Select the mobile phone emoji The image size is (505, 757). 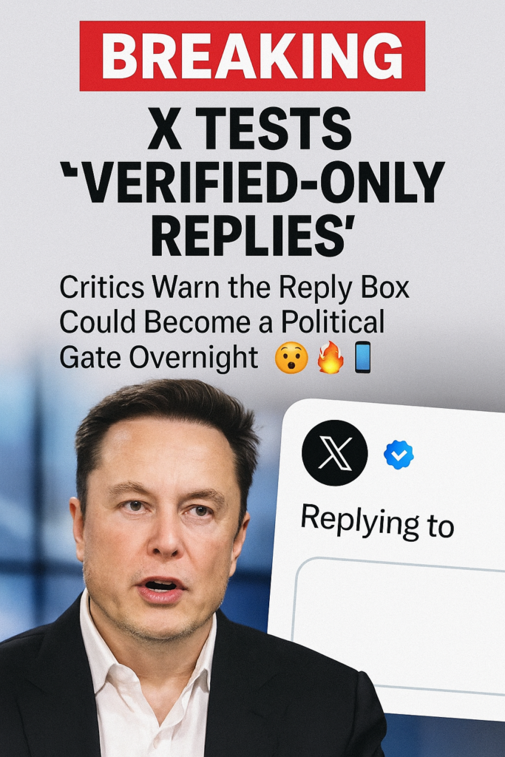pos(362,357)
